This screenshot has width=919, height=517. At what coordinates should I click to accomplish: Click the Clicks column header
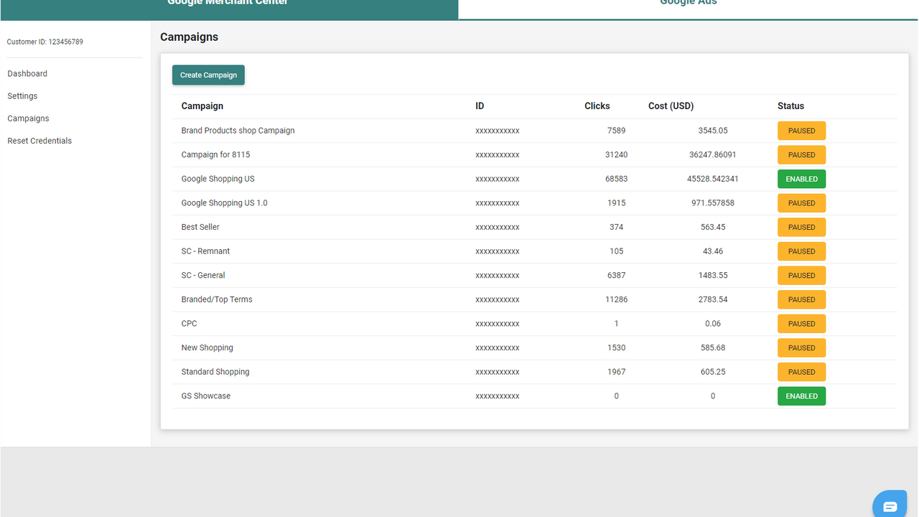tap(597, 106)
